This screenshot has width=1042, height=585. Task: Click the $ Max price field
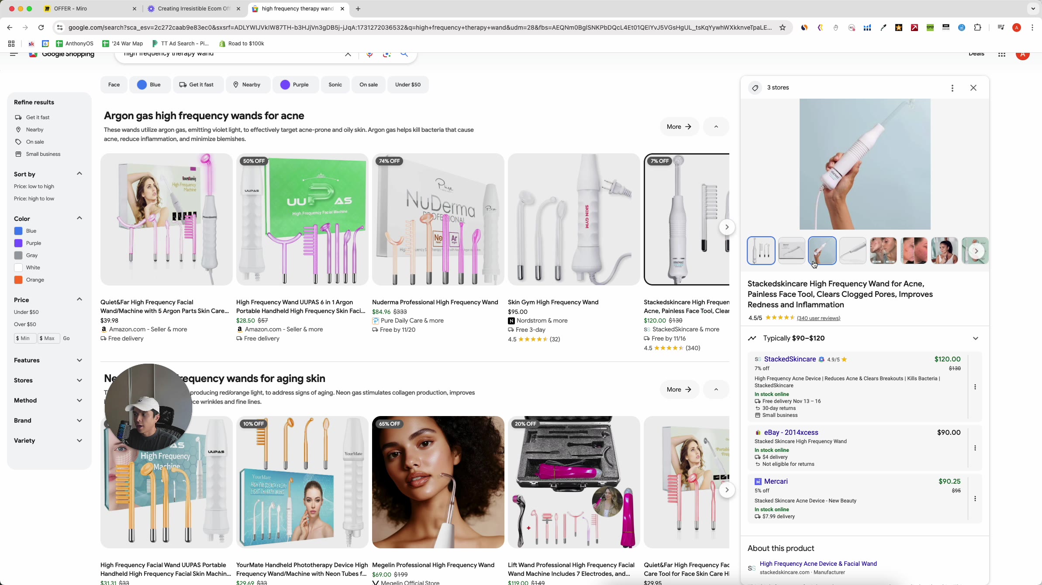pos(48,339)
